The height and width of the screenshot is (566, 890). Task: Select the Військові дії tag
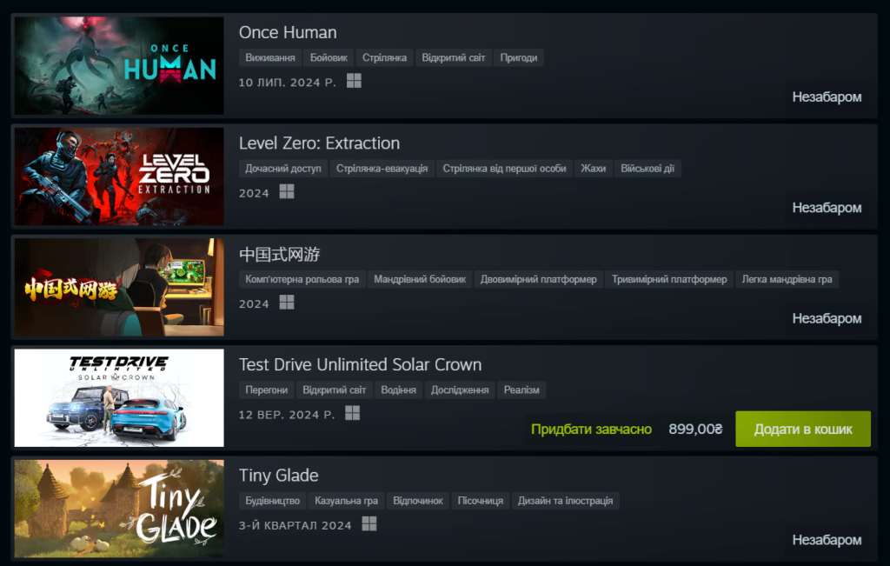pos(647,169)
